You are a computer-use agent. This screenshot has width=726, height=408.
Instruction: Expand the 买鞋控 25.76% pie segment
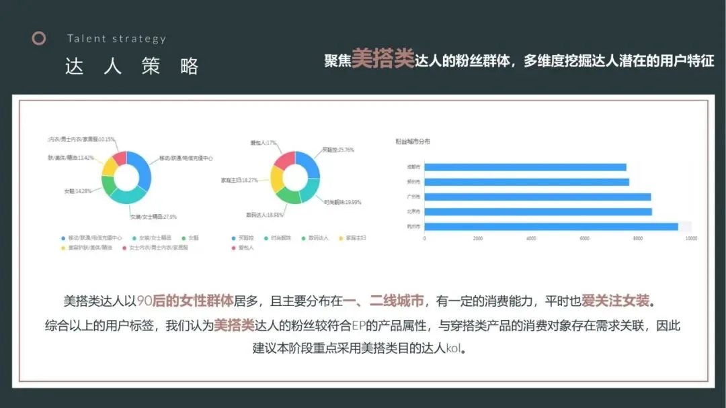click(309, 164)
